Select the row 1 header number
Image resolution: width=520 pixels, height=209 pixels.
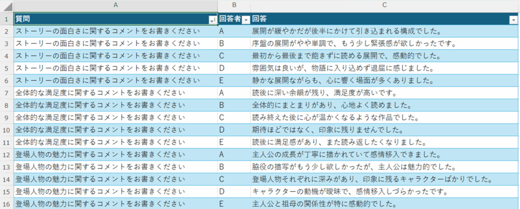6,19
